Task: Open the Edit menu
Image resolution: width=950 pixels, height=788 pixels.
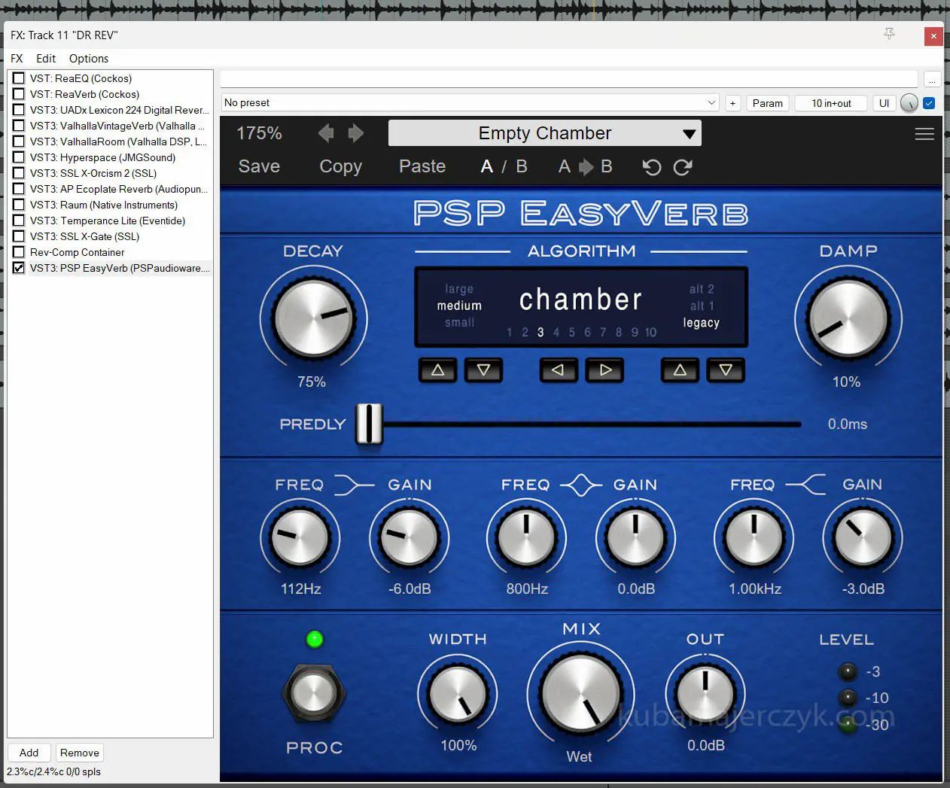Action: [46, 59]
